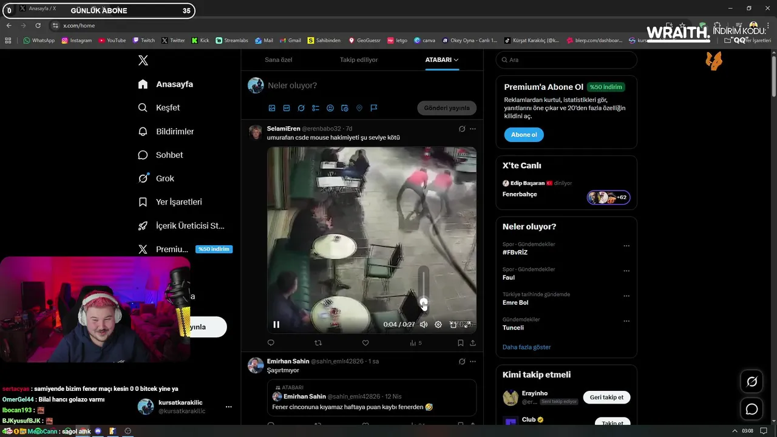Open the WhatsApp bookmark
Screen dimensions: 777x437
tap(39, 41)
